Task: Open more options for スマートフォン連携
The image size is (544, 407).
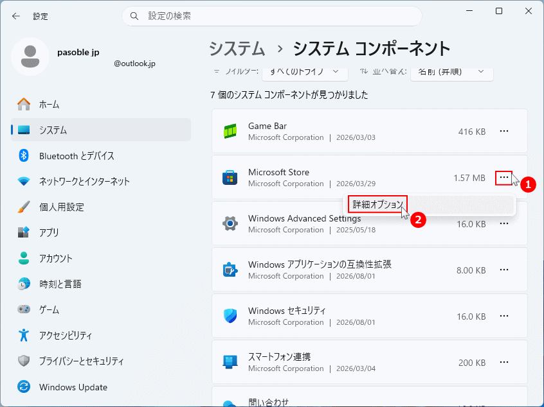Action: point(503,362)
